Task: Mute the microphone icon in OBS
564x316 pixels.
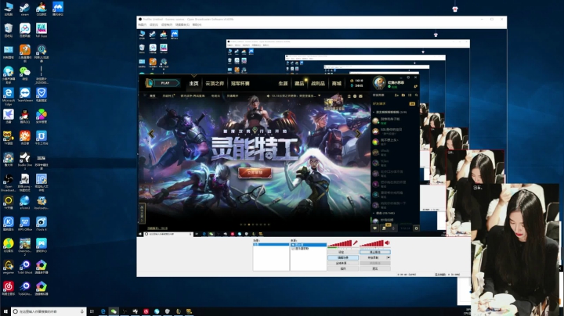Action: pos(356,242)
